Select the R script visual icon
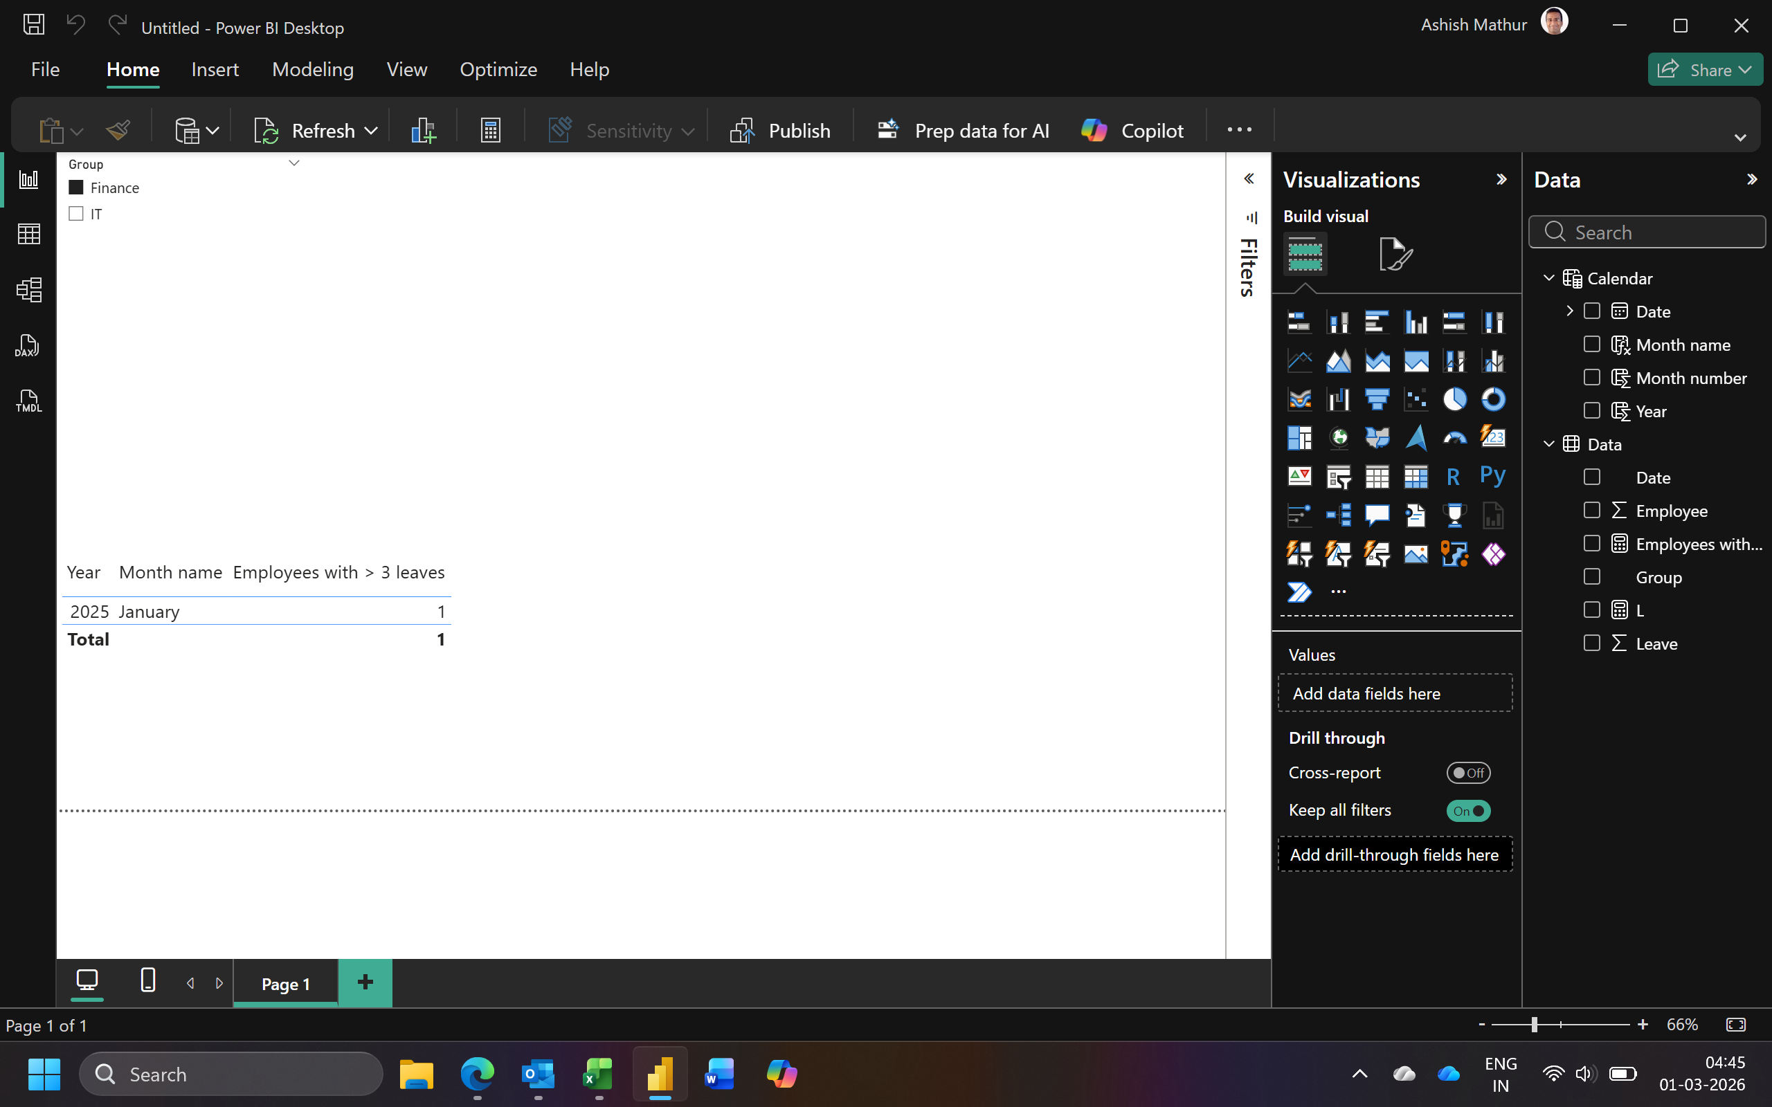Image resolution: width=1772 pixels, height=1107 pixels. tap(1454, 477)
